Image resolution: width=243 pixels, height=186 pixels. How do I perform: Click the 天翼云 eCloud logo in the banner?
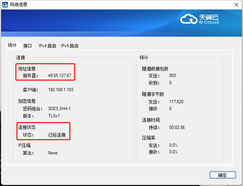(x=200, y=19)
